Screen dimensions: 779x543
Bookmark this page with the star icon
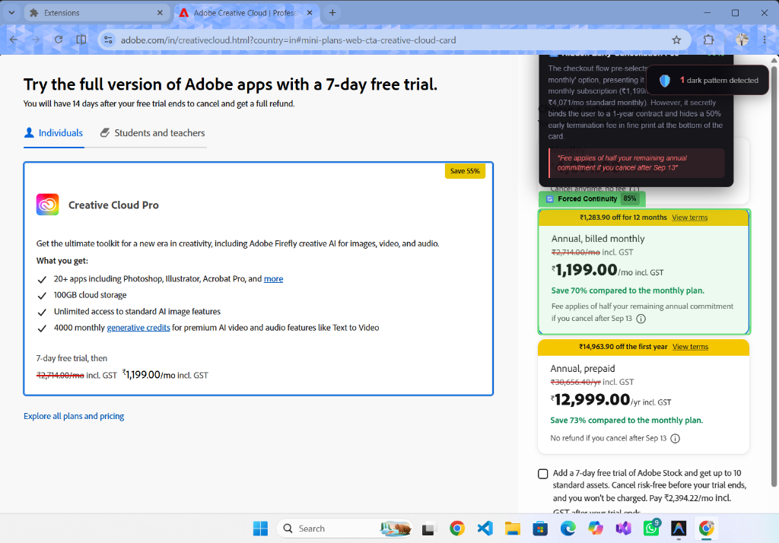676,40
